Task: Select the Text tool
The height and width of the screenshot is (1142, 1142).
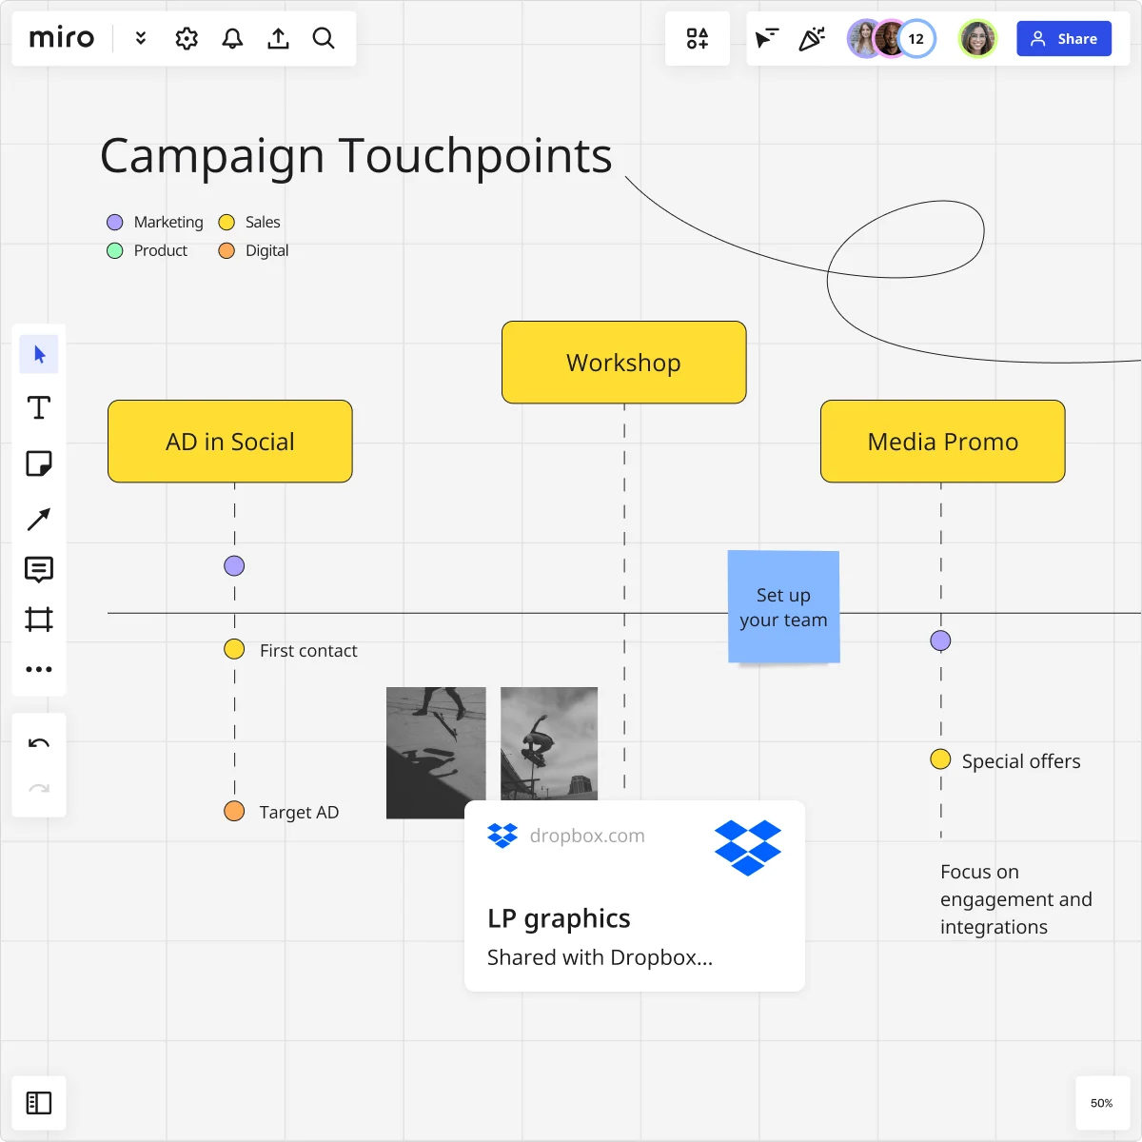Action: pyautogui.click(x=39, y=408)
